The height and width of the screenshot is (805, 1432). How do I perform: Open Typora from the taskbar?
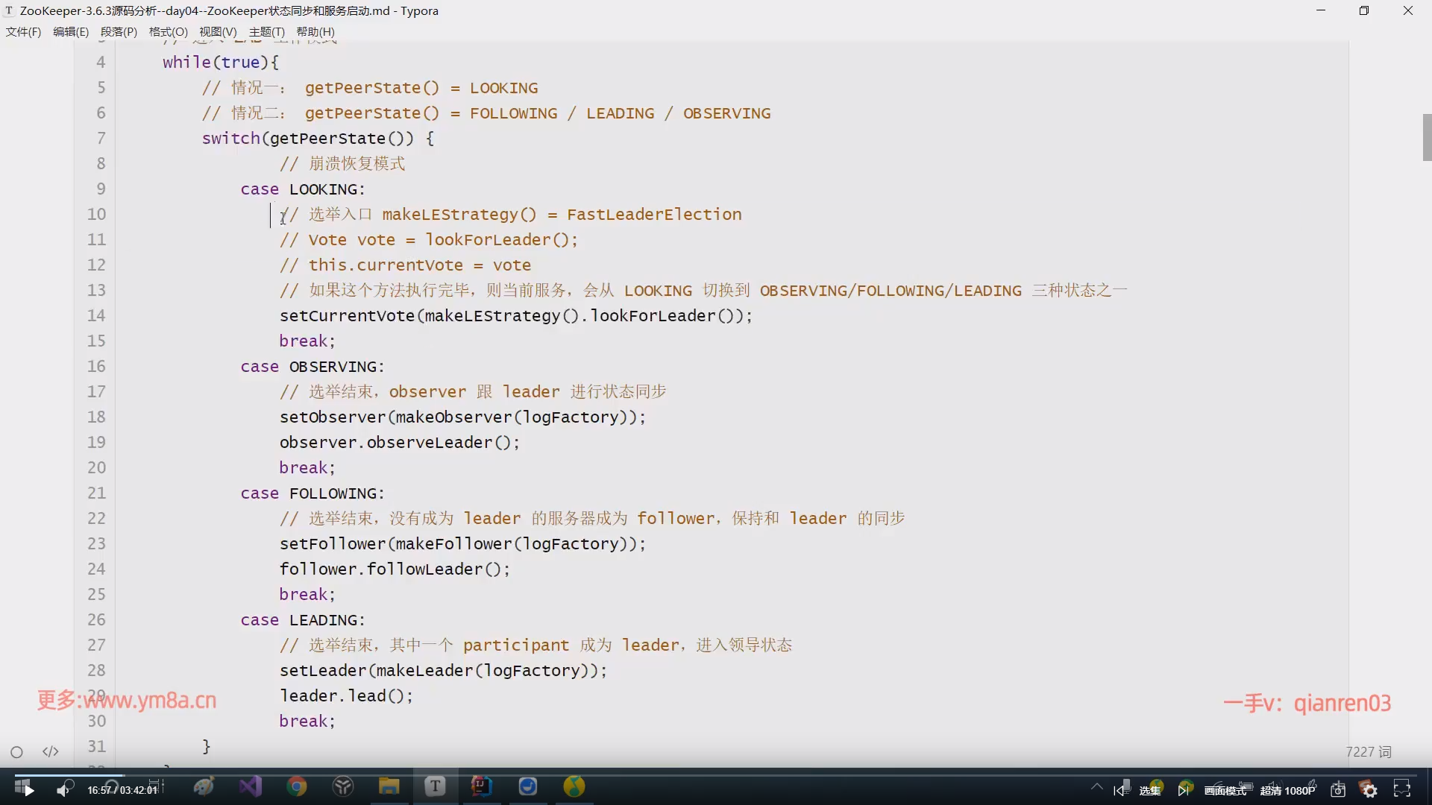click(x=435, y=786)
